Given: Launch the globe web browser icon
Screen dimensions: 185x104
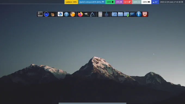Looking at the screenshot, I should (x=60, y=14).
